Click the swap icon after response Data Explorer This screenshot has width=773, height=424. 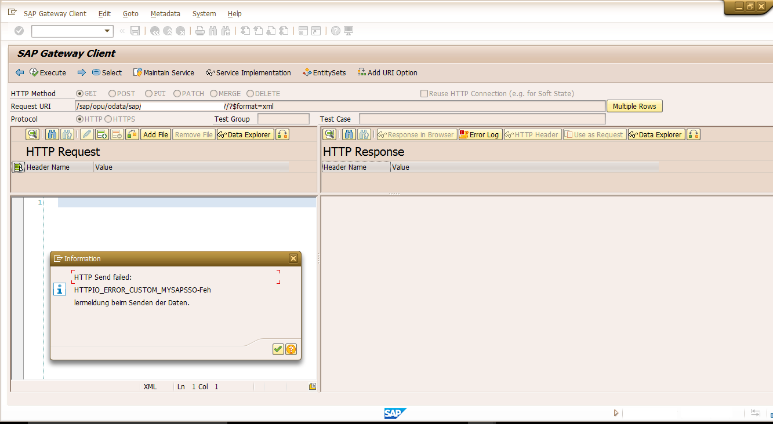pyautogui.click(x=694, y=134)
